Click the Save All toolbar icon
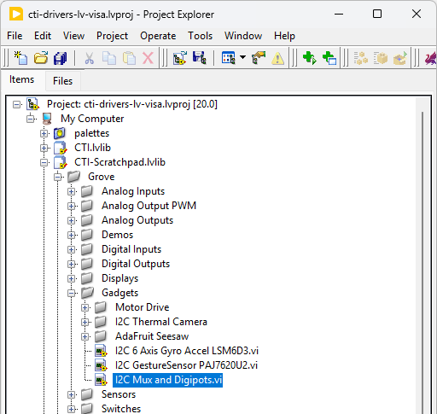This screenshot has width=437, height=414. (60, 58)
